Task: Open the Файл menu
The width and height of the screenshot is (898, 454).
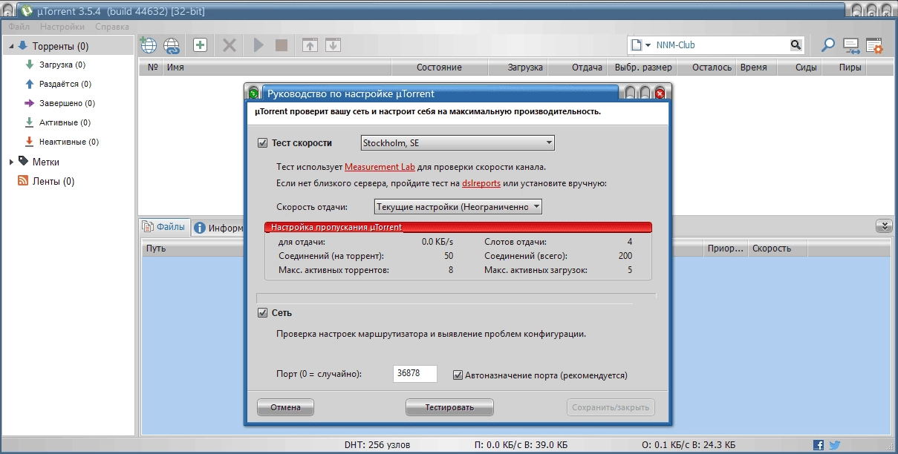Action: tap(19, 26)
